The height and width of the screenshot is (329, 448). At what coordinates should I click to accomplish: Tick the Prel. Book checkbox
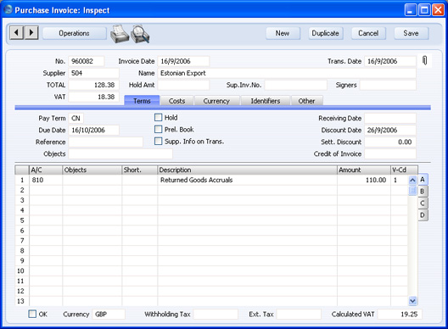click(x=158, y=130)
